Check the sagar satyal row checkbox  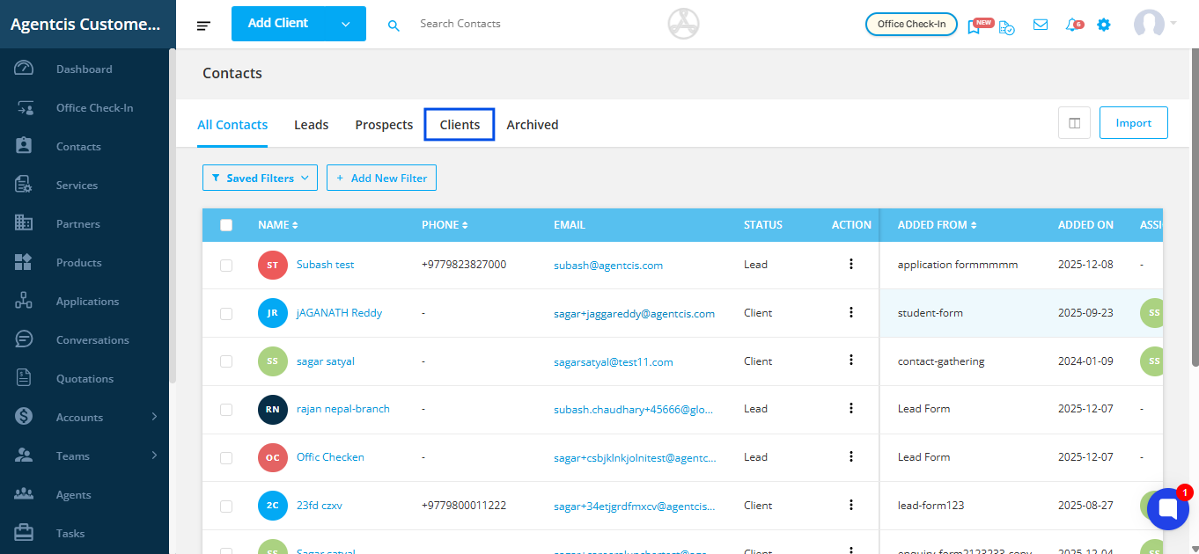click(x=226, y=361)
